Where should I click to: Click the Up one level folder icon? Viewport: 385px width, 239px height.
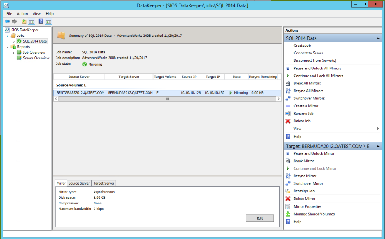point(24,21)
